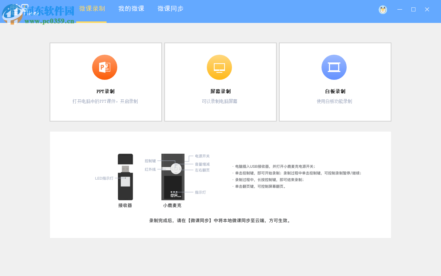Click the yellow 屏幕录制 monitor icon
The width and height of the screenshot is (441, 276).
219,67
